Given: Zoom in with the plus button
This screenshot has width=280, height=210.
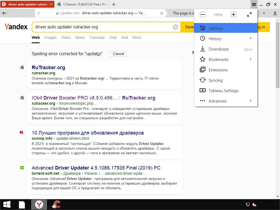Looking at the screenshot, I should (234, 15).
